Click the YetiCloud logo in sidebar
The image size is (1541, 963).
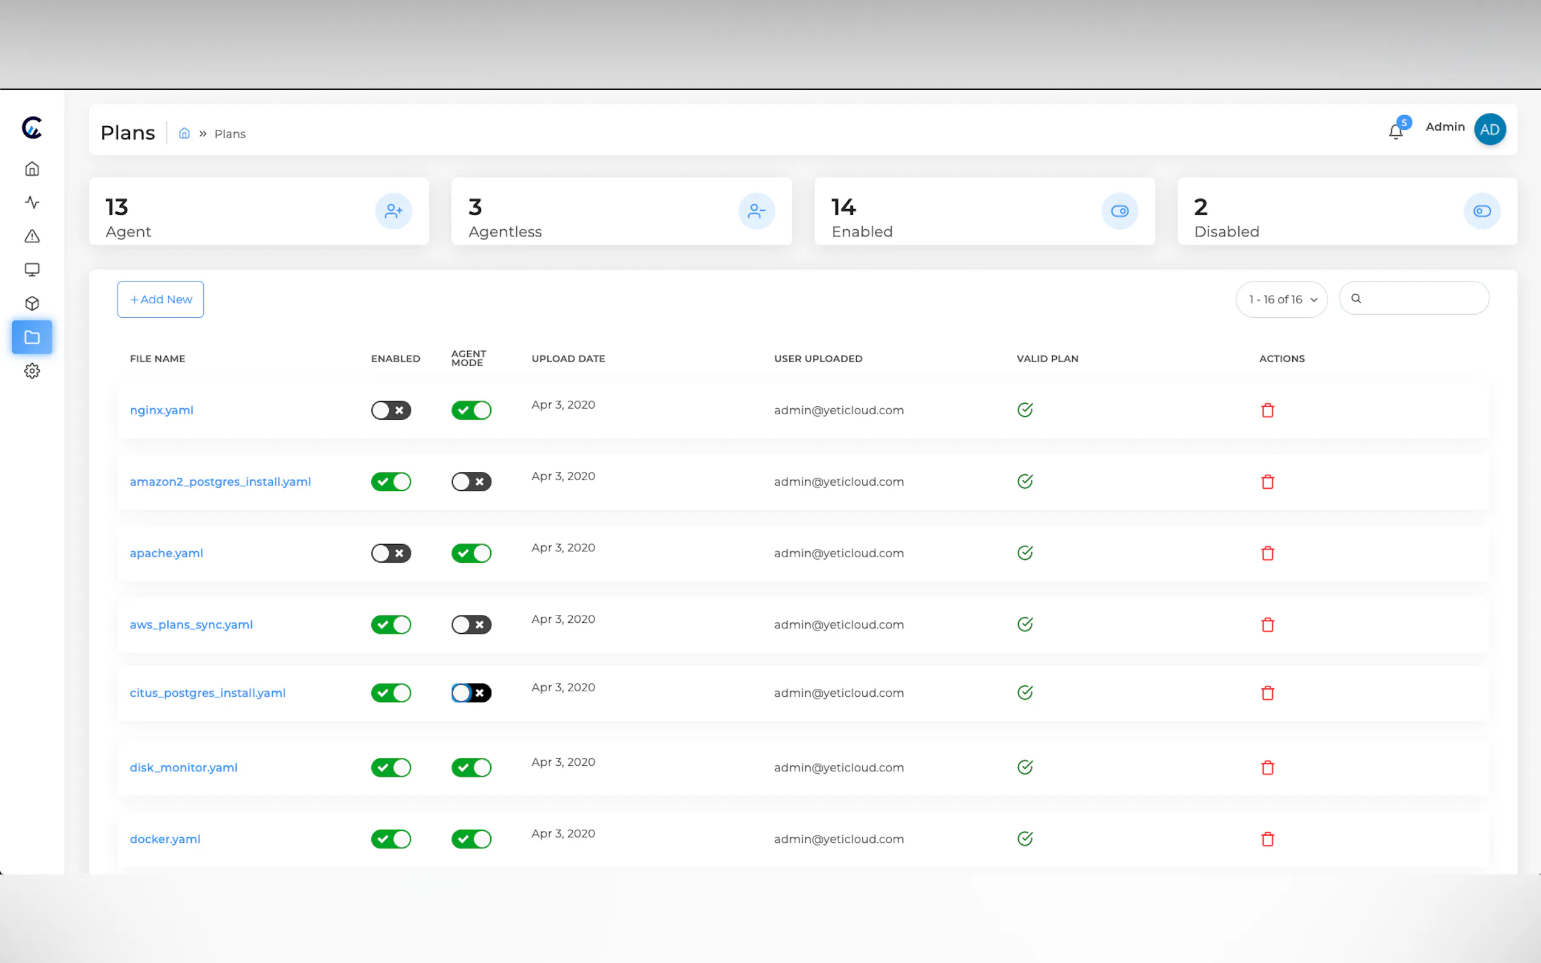click(32, 127)
